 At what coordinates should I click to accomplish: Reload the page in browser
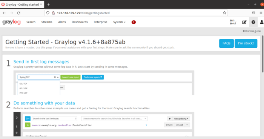(19, 13)
